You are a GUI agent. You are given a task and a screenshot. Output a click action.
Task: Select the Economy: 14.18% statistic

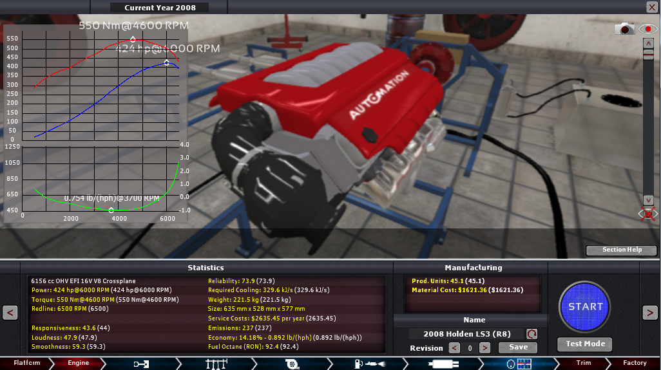(285, 338)
